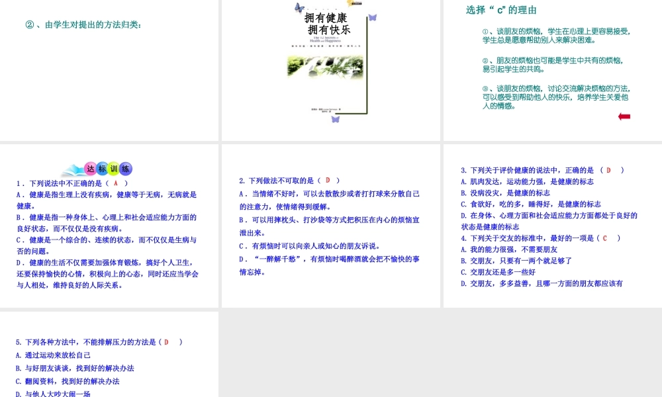The height and width of the screenshot is (397, 662).
Task: Select option B 交朋友,只要有一两个就足够了
Action: click(x=516, y=261)
